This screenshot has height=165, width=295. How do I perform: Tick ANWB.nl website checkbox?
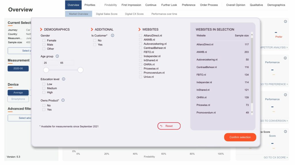[x=141, y=40]
